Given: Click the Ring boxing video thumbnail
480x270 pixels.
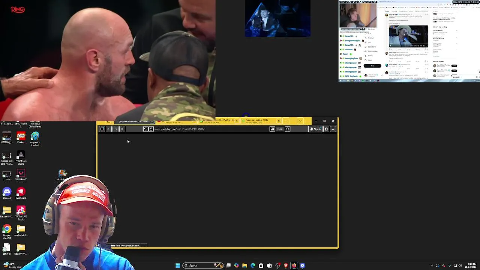Looking at the screenshot, I should (x=108, y=60).
